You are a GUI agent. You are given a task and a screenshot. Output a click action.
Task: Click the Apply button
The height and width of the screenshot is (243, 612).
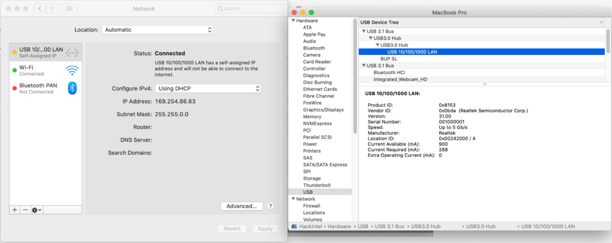tap(265, 229)
